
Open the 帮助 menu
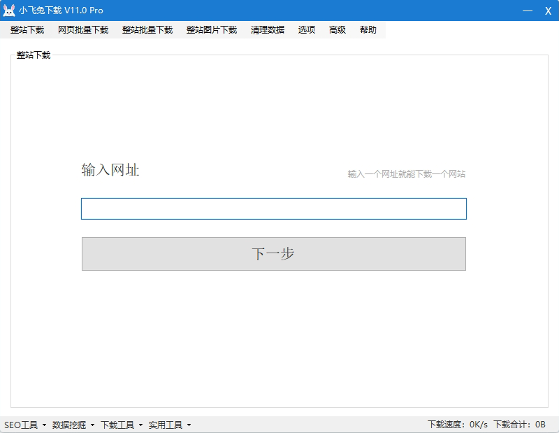click(x=368, y=30)
